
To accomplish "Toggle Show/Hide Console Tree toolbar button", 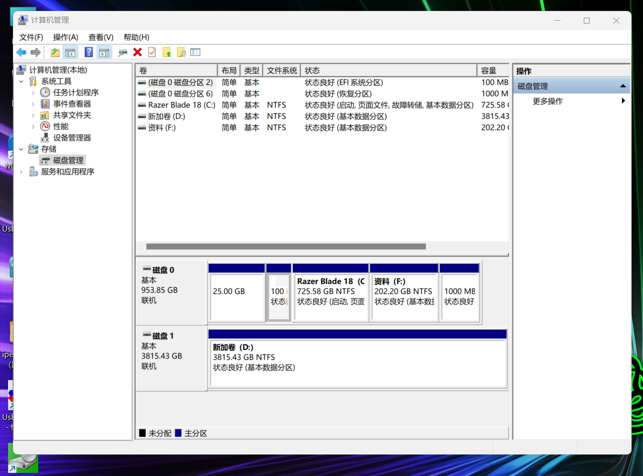I will (70, 52).
